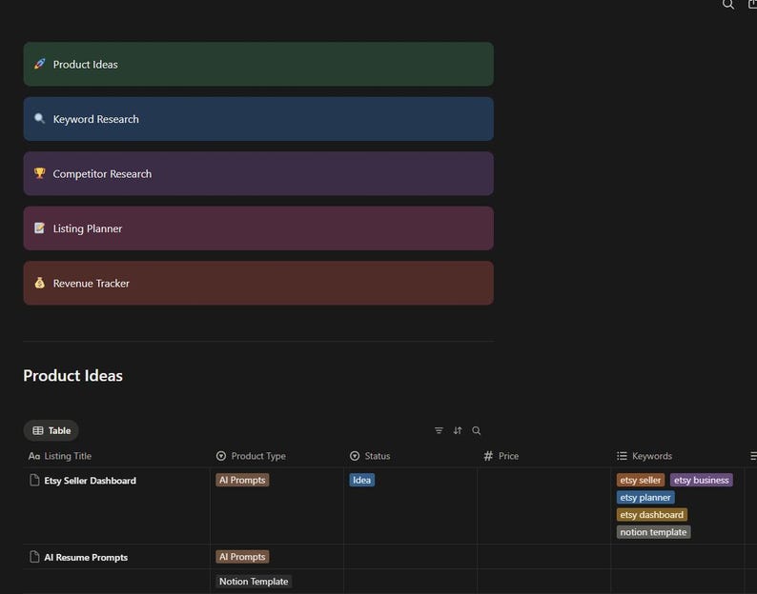The width and height of the screenshot is (757, 594).
Task: Click the Product Ideas section heading
Action: [x=72, y=376]
